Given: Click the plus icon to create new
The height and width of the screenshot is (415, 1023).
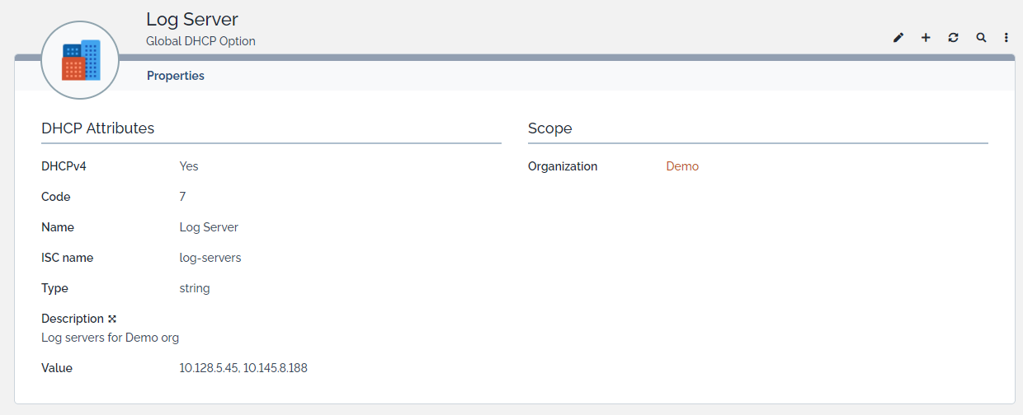Looking at the screenshot, I should 926,38.
